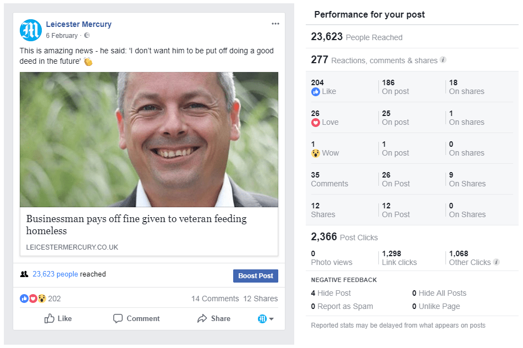Click the 6 February post timestamp
The image size is (523, 348).
(62, 36)
